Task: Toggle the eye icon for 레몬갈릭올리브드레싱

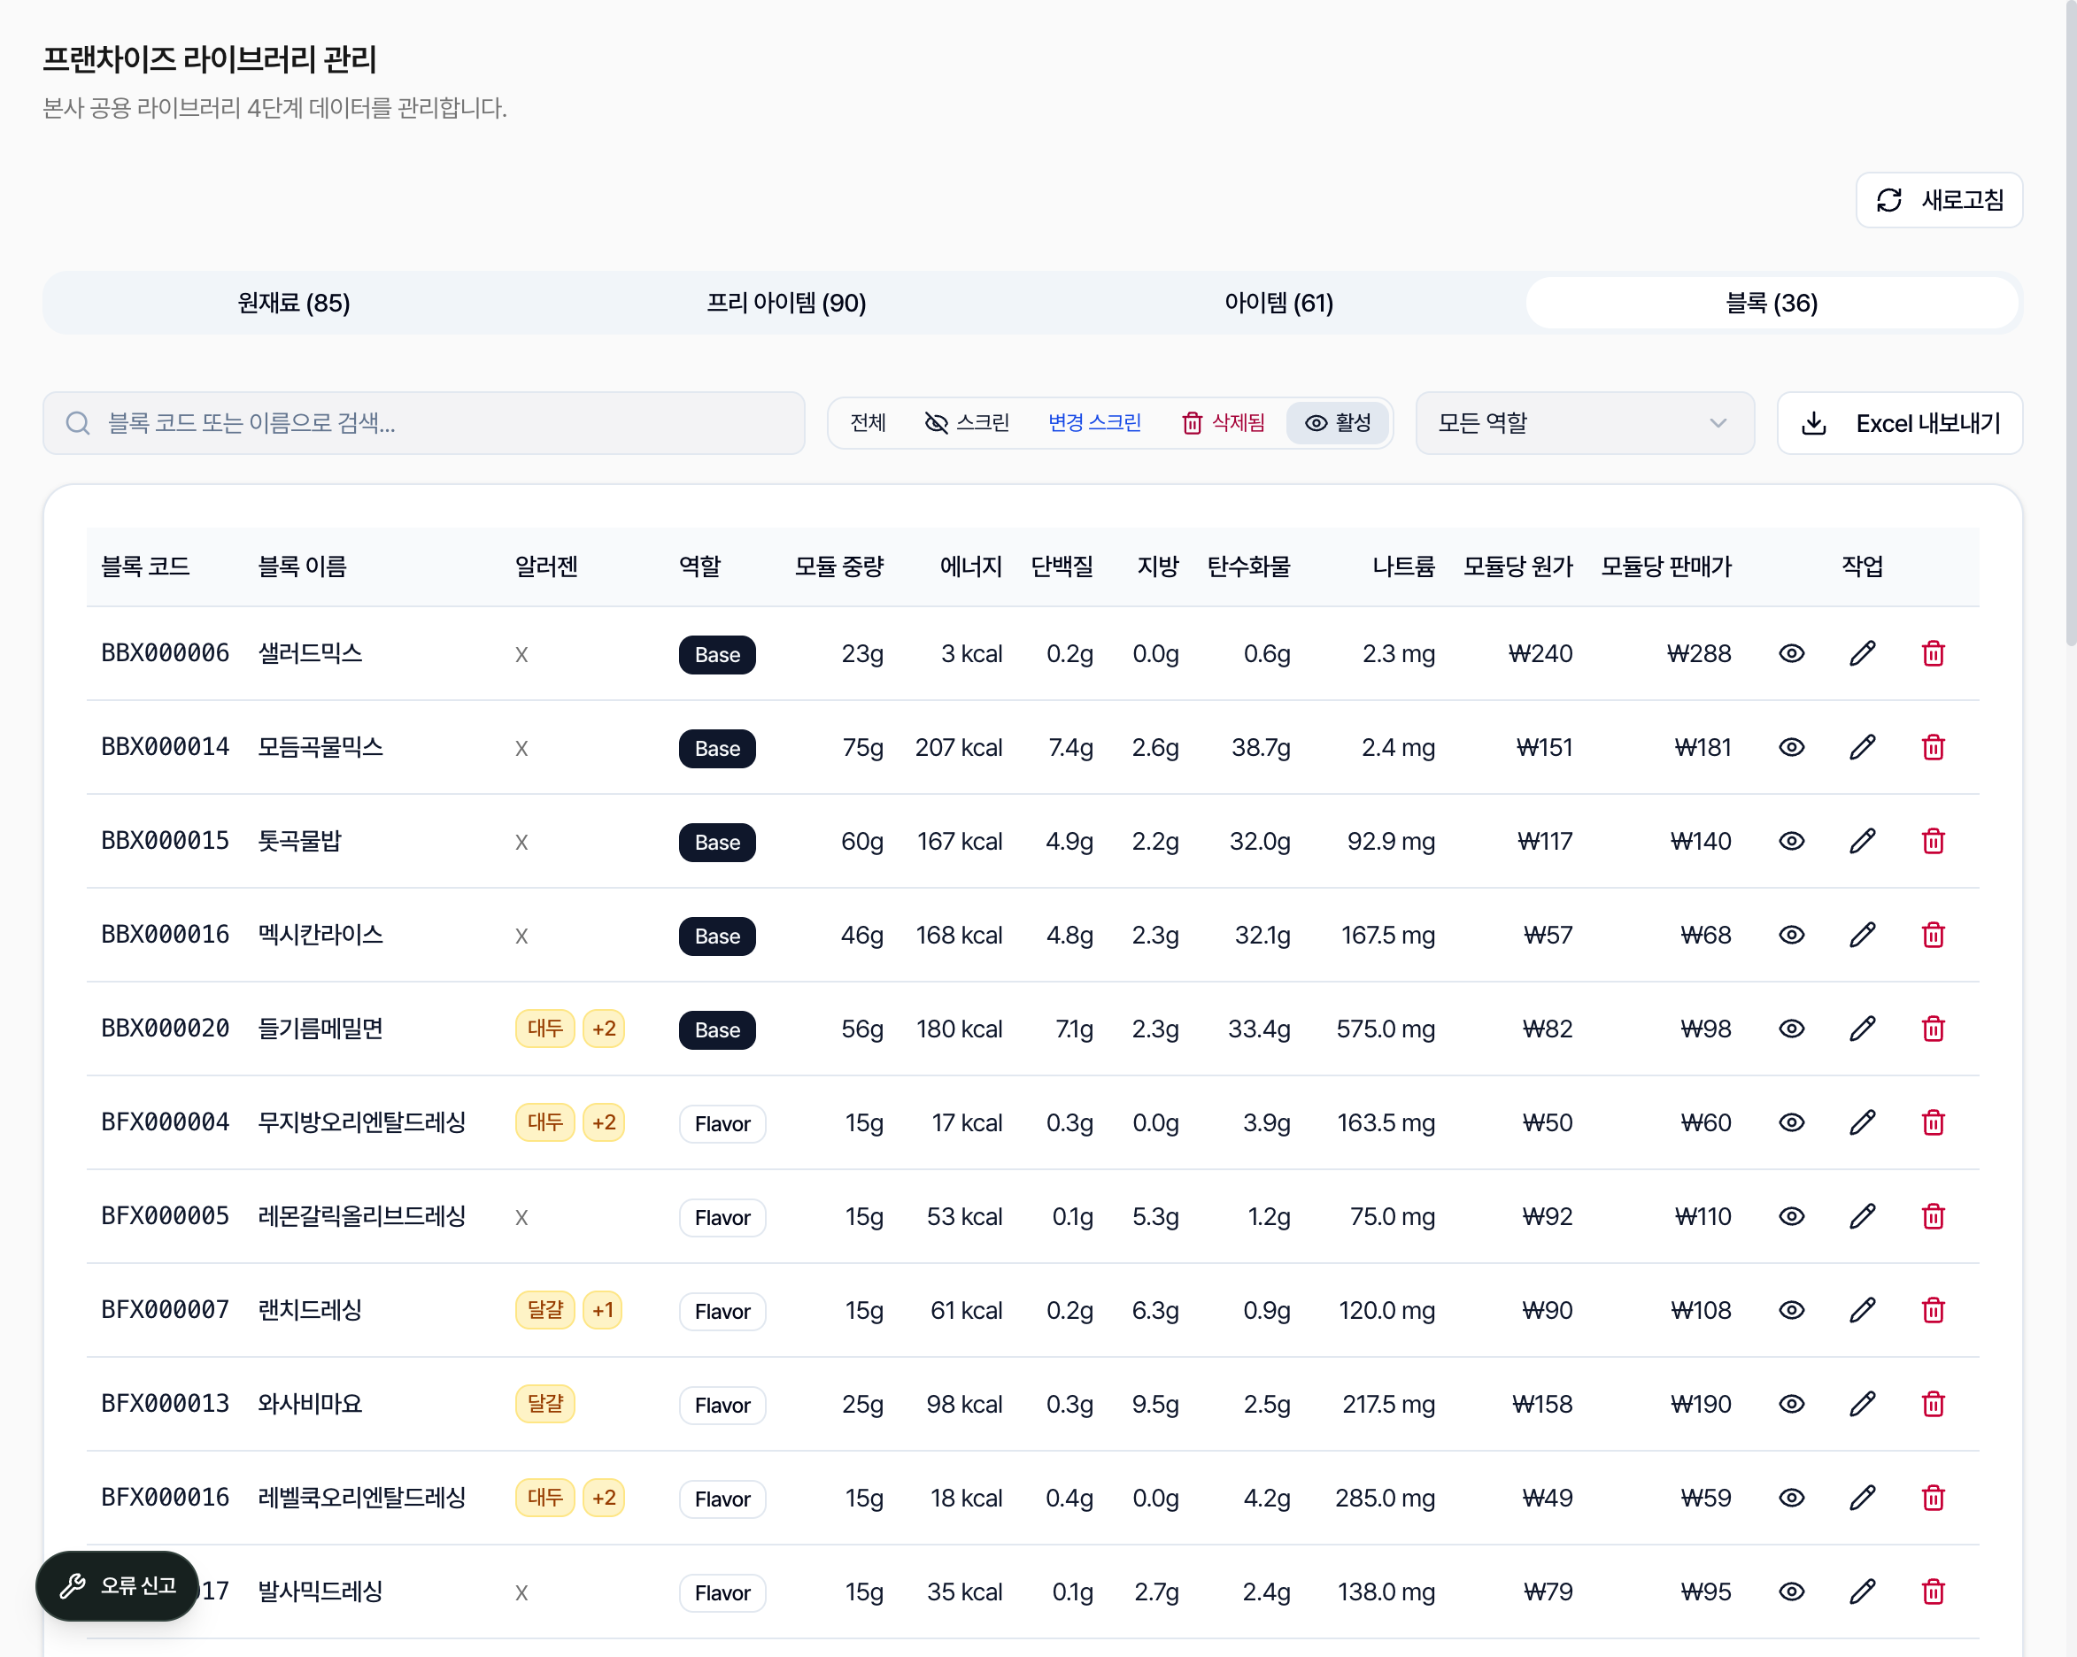Action: click(1791, 1216)
